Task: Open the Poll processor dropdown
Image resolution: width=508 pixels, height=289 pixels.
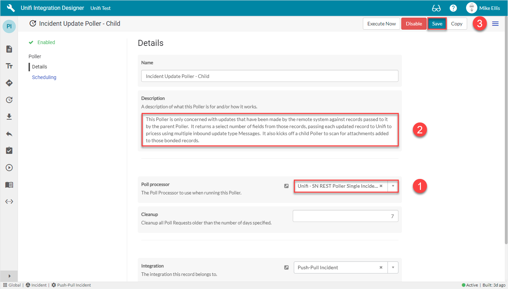Action: (393, 186)
